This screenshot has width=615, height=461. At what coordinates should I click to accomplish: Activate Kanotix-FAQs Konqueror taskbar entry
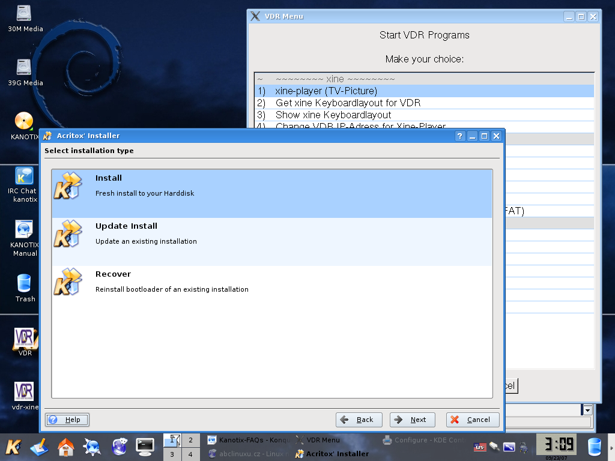pos(249,440)
